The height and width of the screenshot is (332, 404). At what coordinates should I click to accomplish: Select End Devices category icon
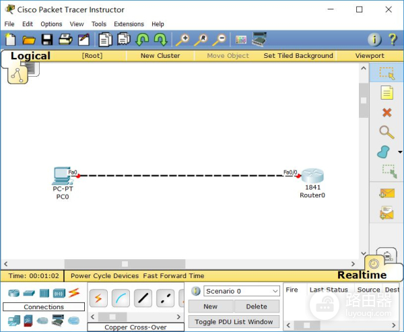pyautogui.click(x=14, y=321)
